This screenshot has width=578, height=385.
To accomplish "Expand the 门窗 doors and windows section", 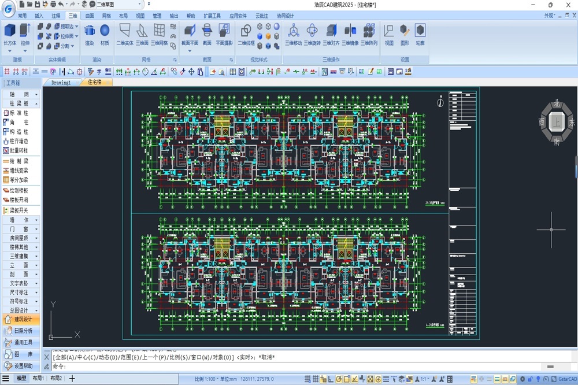I will tap(21, 229).
